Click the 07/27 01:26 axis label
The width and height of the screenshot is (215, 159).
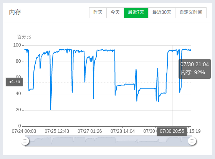(x=90, y=131)
